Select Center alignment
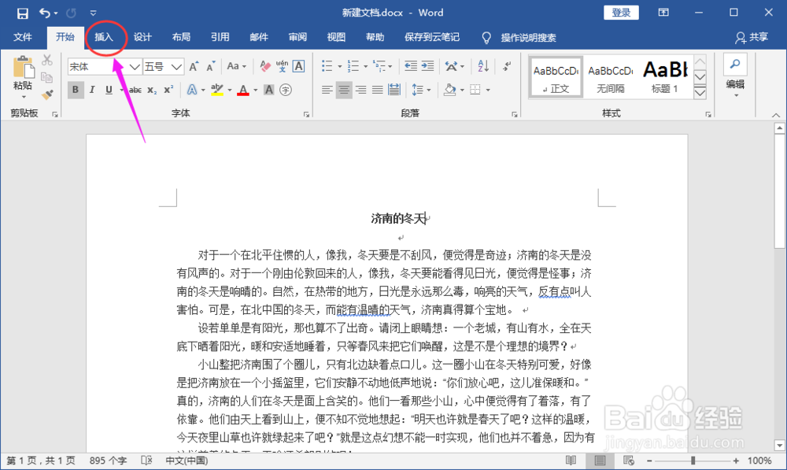Image resolution: width=787 pixels, height=470 pixels. [344, 90]
